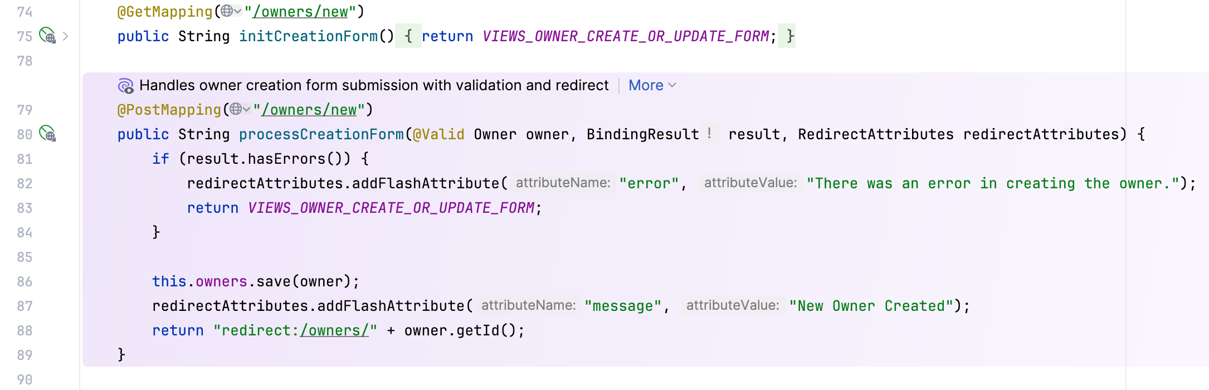Click the globe URL icon in @PostMapping
This screenshot has height=390, width=1209.
[x=236, y=109]
